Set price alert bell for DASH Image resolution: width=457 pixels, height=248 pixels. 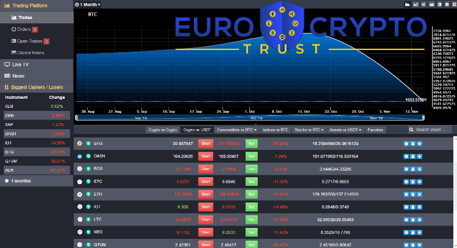[413, 157]
